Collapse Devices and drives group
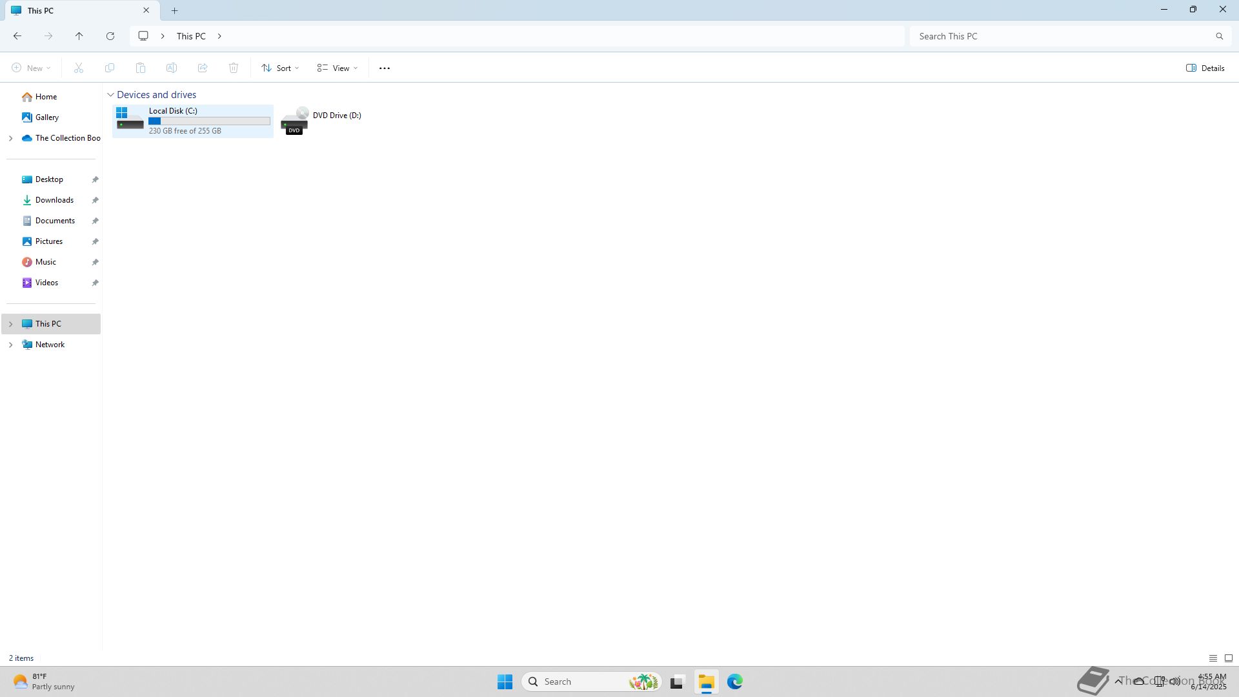 coord(110,95)
